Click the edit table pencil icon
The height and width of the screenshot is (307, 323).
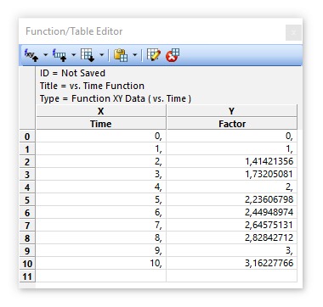[x=154, y=54]
